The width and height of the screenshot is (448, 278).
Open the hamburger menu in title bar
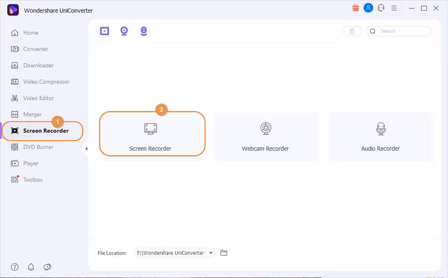(394, 8)
